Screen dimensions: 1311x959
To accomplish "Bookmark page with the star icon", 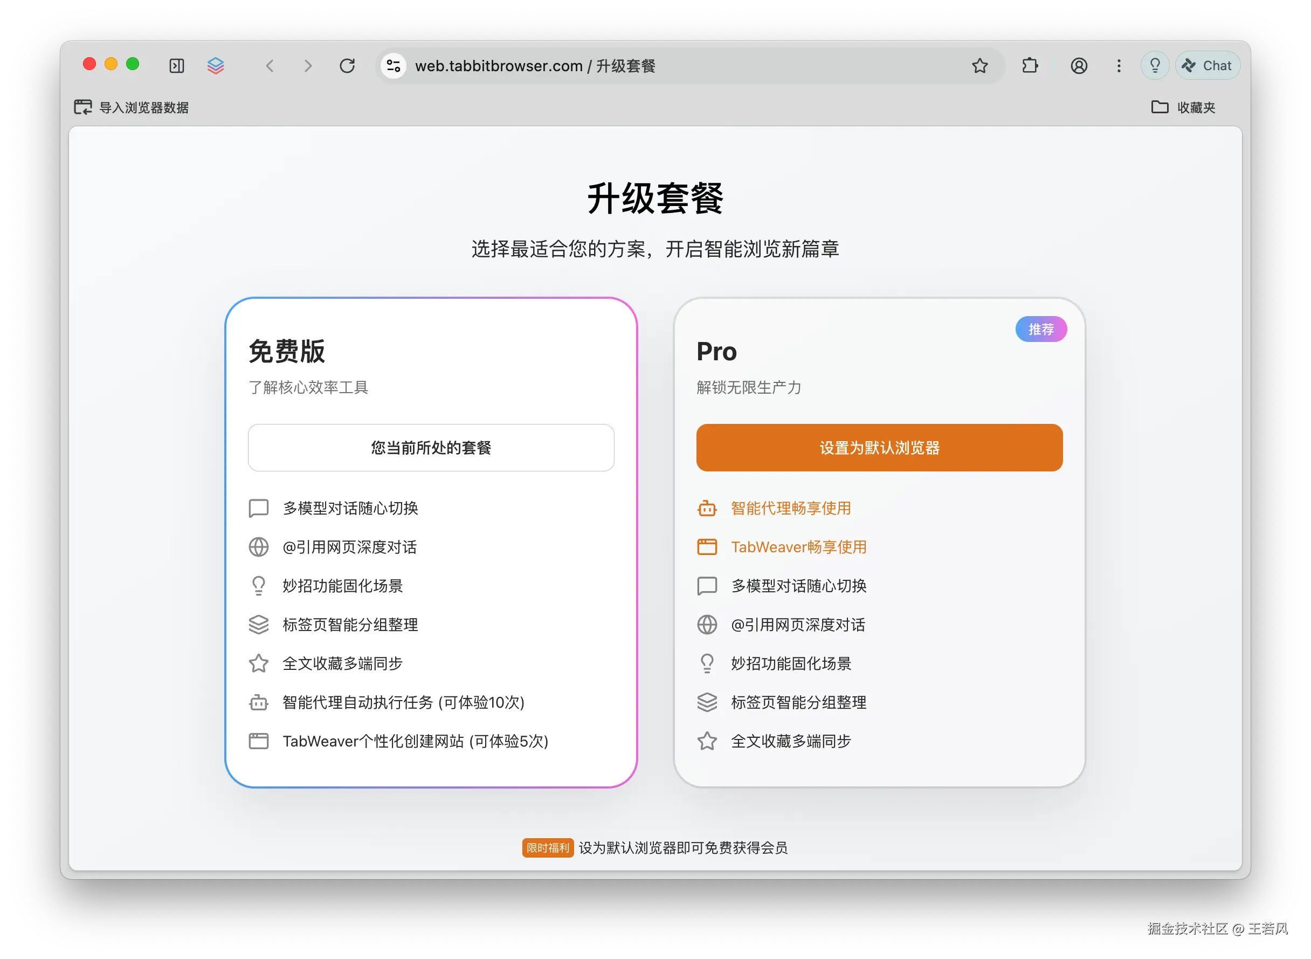I will point(980,66).
